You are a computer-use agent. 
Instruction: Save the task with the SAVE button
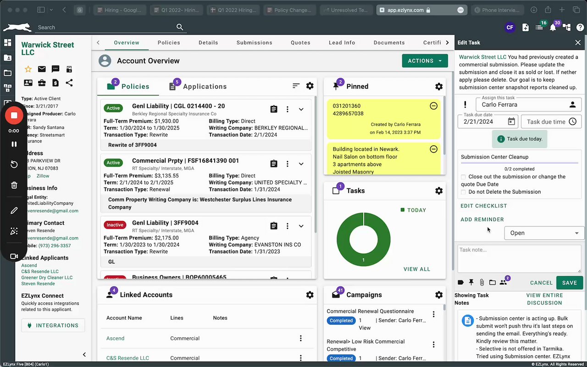click(570, 283)
